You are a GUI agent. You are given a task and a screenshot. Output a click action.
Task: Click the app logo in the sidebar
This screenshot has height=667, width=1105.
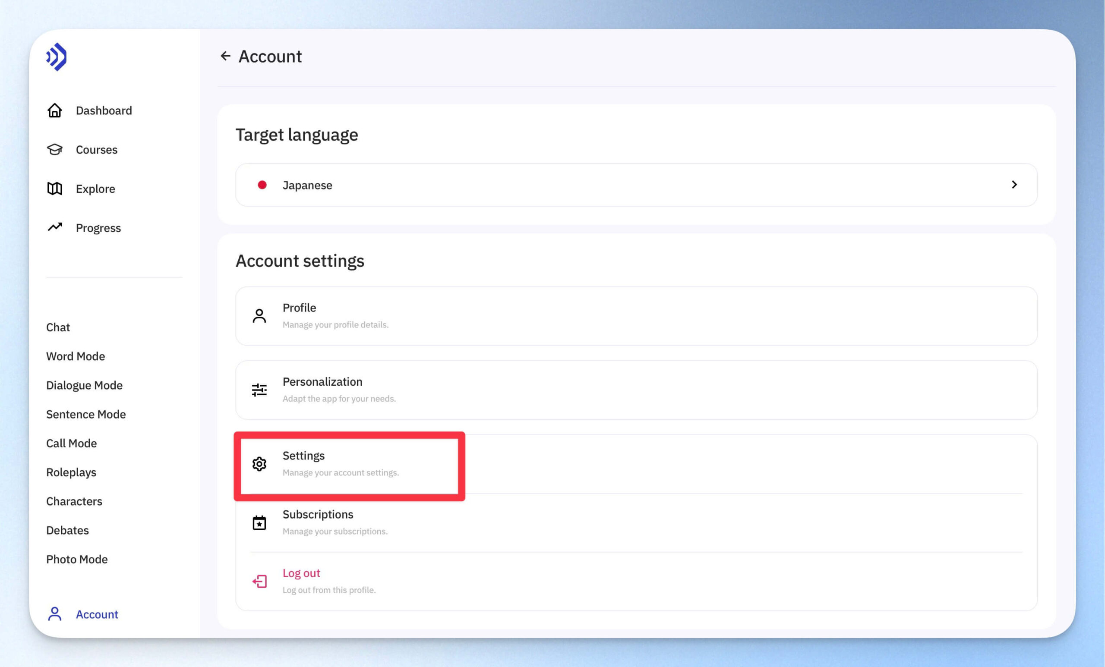pos(57,57)
